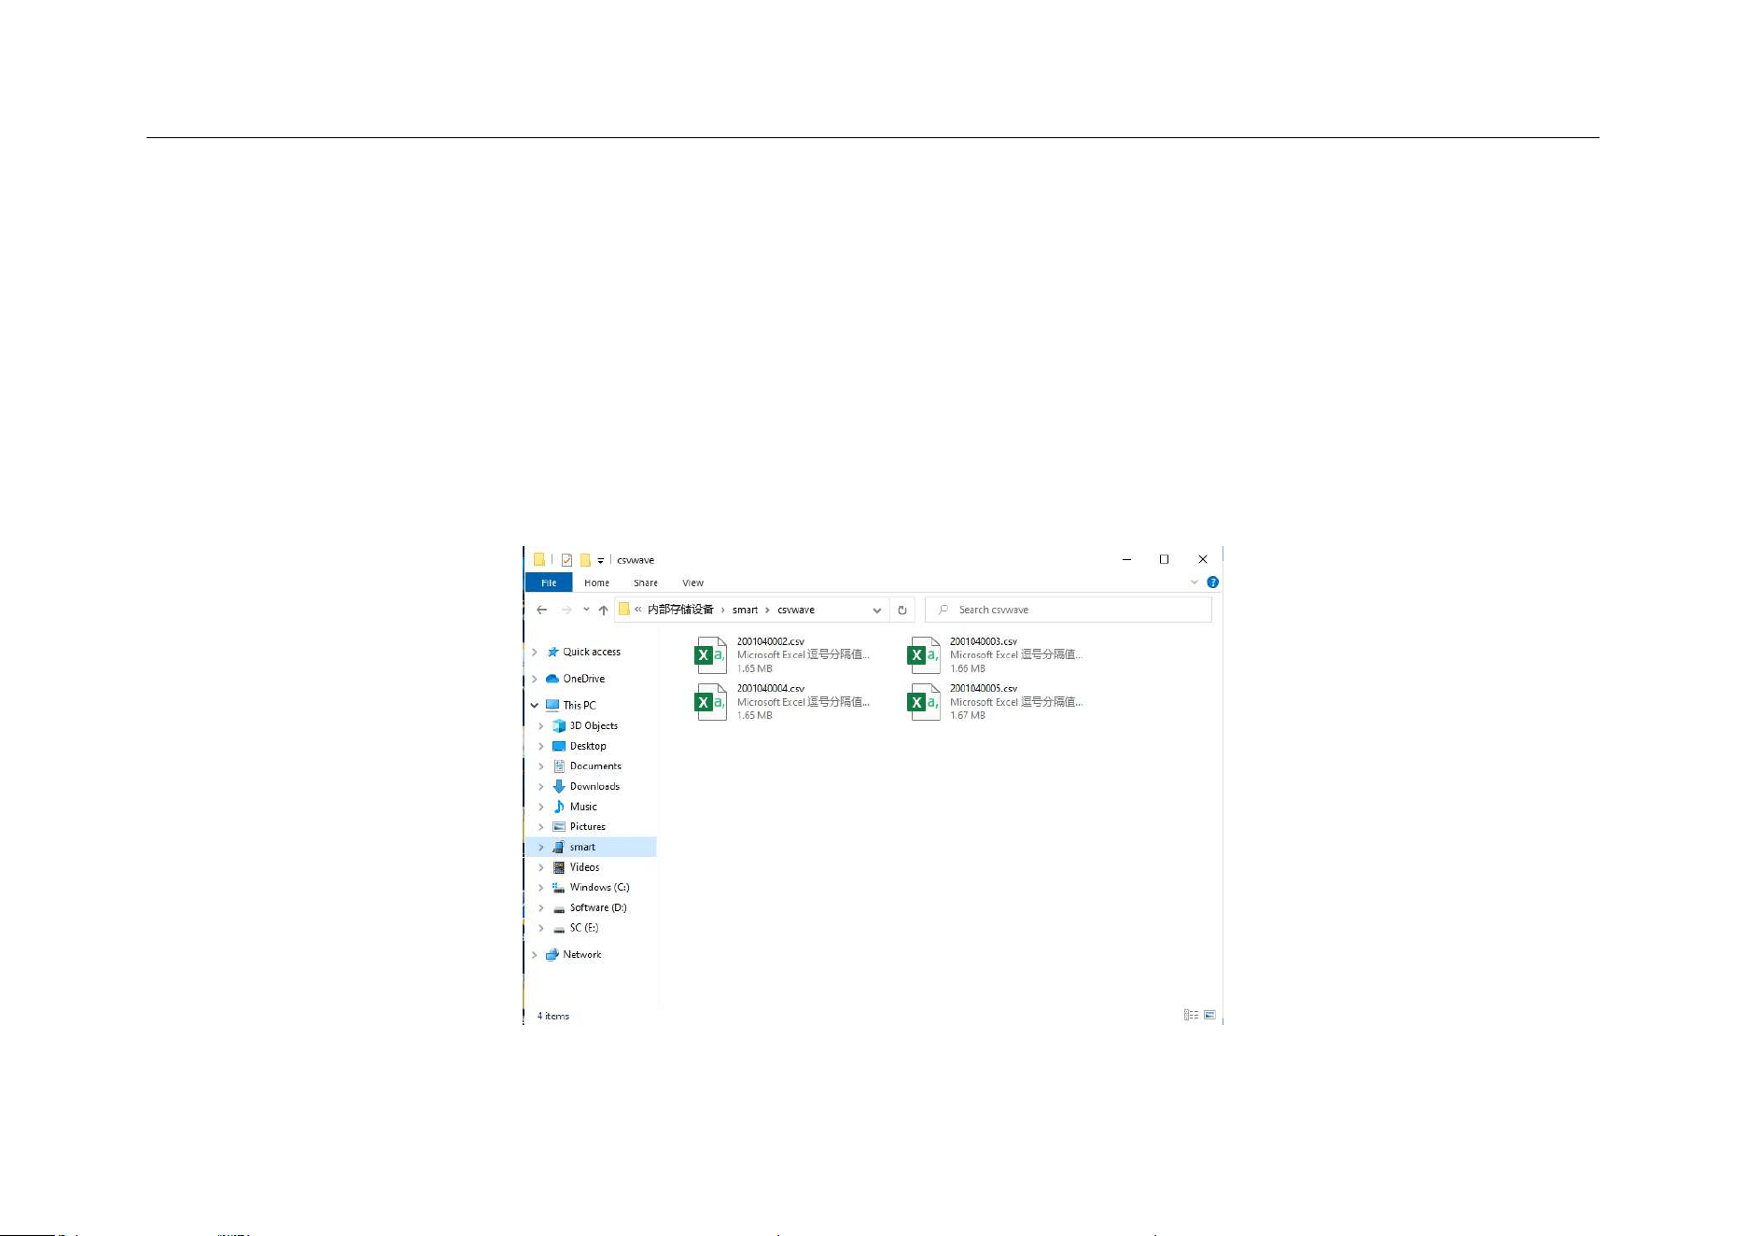Select the 2001040004.csv Excel file icon
This screenshot has height=1236, width=1747.
coord(711,702)
